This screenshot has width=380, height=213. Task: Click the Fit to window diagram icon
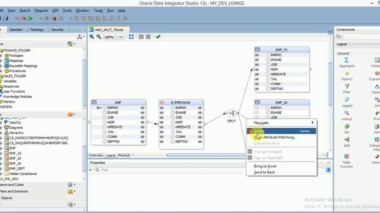point(131,37)
